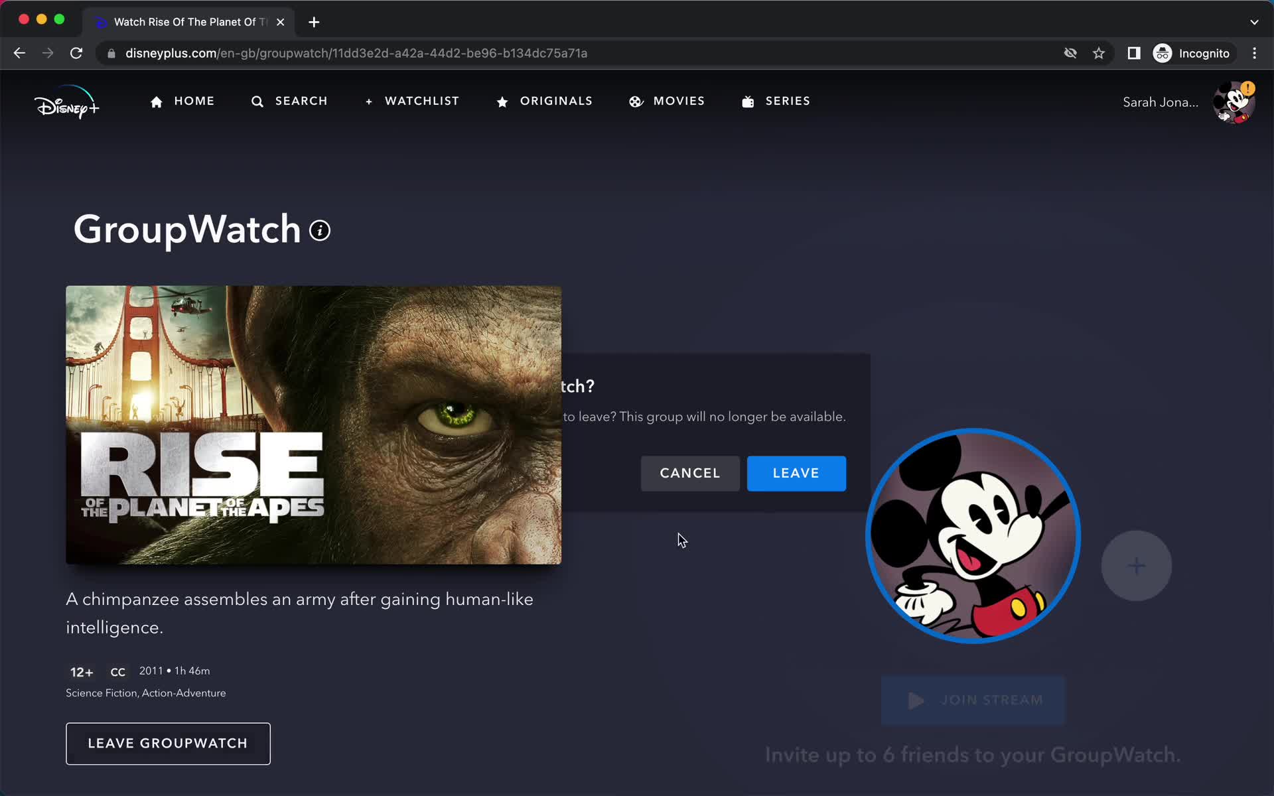The width and height of the screenshot is (1274, 796).
Task: Open the Movies section
Action: 667,101
